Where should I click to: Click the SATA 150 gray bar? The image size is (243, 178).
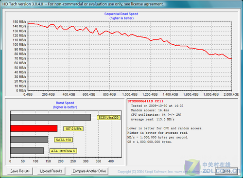pos(29,140)
